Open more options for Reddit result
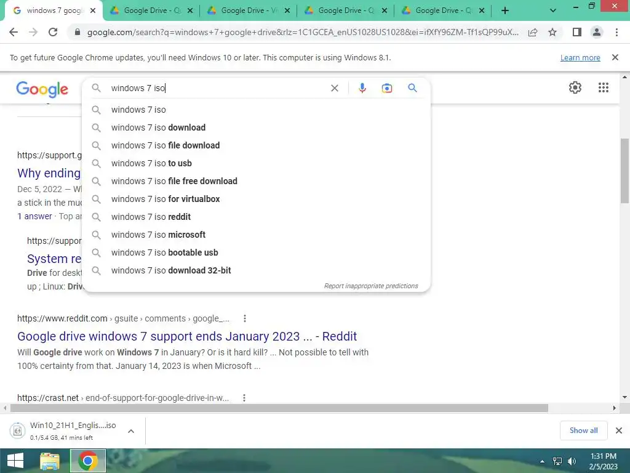 (x=245, y=318)
